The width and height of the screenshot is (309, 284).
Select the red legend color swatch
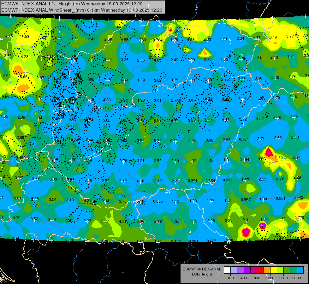point(260,270)
